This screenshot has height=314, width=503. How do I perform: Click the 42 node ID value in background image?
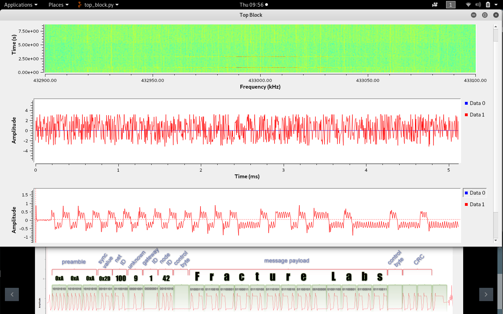point(166,278)
